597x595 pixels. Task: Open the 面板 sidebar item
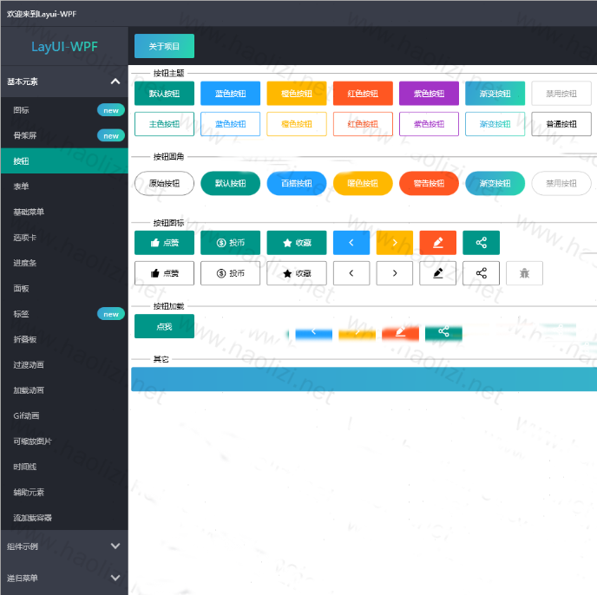click(64, 288)
